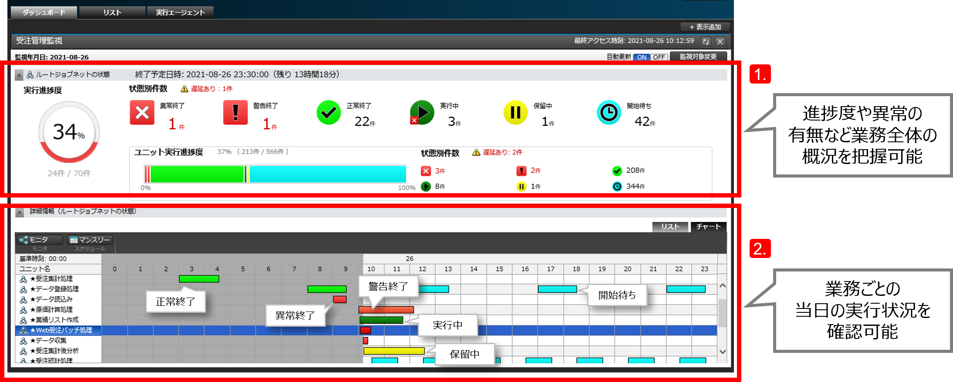Click the small running icon showing 8件
The width and height of the screenshot is (953, 382).
(426, 187)
